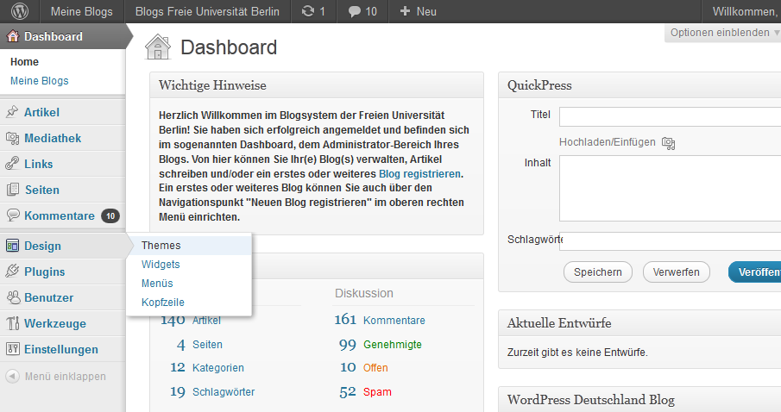Open the Spam comments link
This screenshot has height=412, width=781.
(377, 392)
